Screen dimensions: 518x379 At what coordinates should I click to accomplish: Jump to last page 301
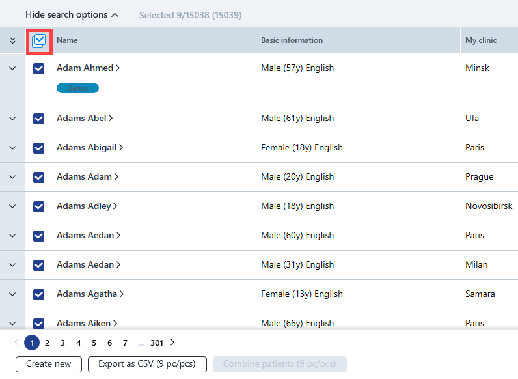pyautogui.click(x=157, y=343)
